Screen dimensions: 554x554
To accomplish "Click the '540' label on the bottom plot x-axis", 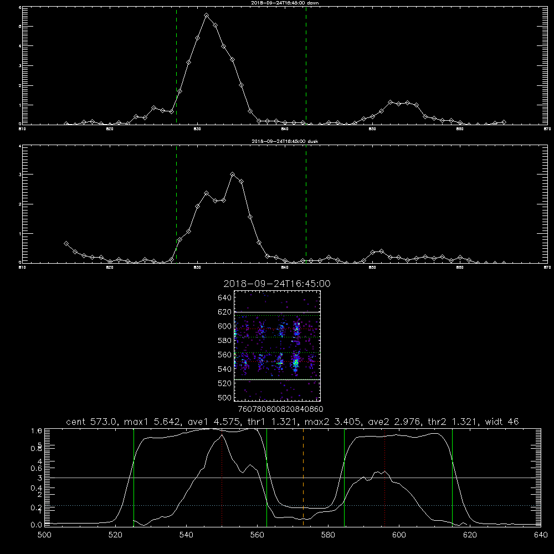I will click(186, 535).
